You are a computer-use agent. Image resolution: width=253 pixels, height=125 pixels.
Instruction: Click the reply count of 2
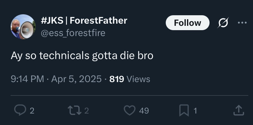[32, 110]
